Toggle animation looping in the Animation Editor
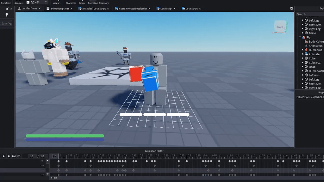This screenshot has height=182, width=324. 19,156
